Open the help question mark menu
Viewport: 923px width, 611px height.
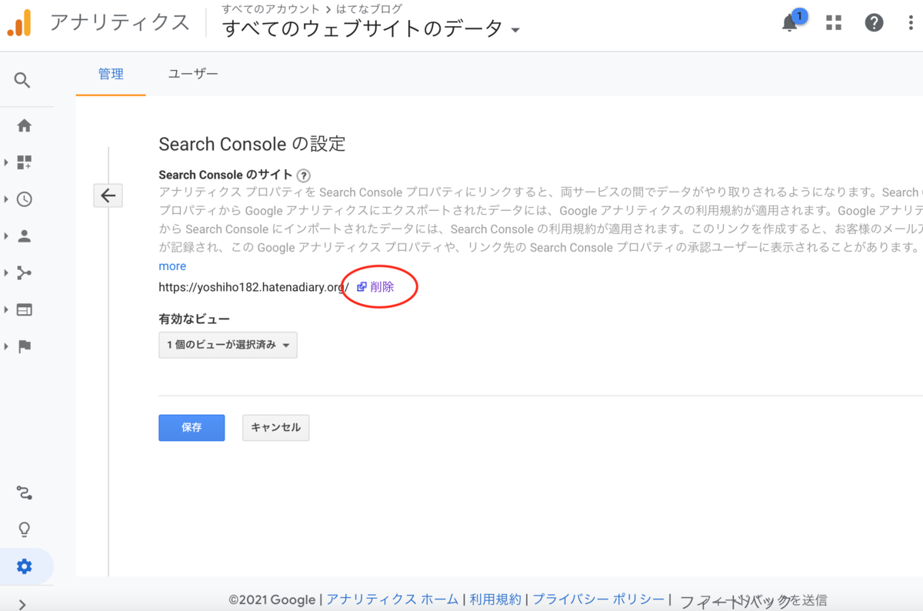click(874, 23)
